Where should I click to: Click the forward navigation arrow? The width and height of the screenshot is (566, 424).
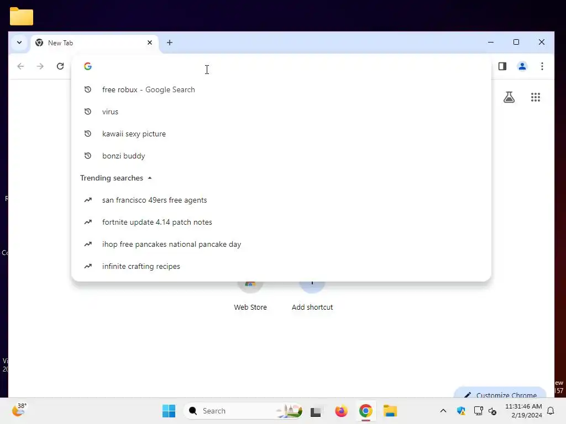(x=40, y=66)
